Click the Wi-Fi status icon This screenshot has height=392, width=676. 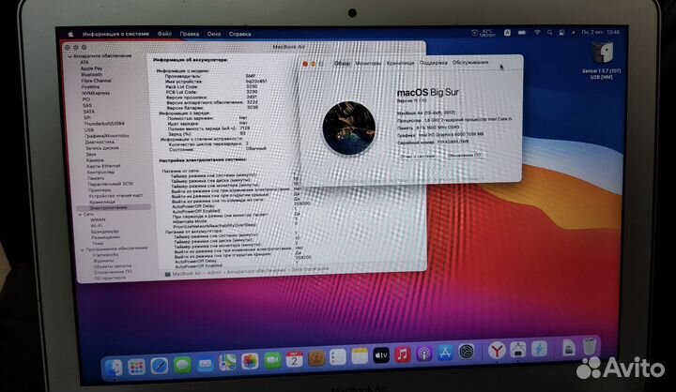coord(537,32)
